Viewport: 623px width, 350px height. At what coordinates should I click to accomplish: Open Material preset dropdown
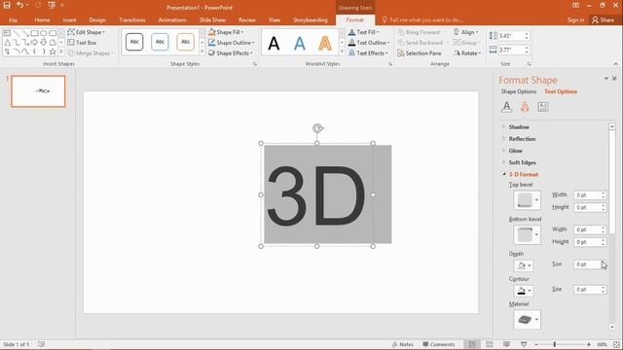click(x=527, y=320)
